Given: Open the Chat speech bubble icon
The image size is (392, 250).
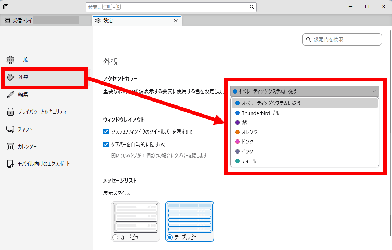Looking at the screenshot, I should 10,129.
